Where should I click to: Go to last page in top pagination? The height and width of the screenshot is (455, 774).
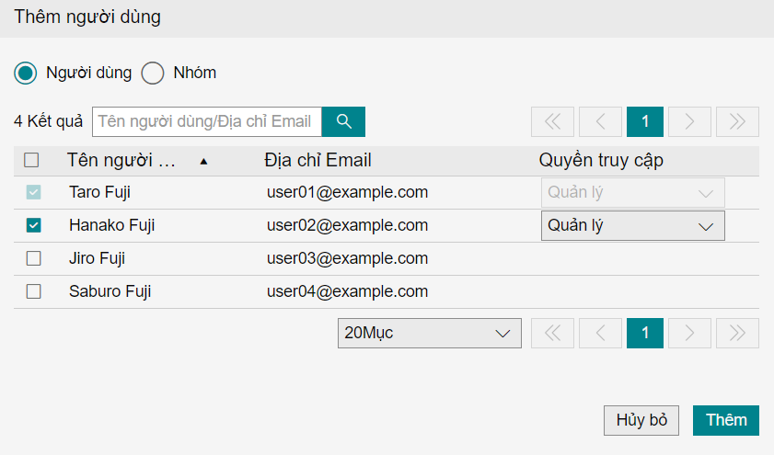737,121
